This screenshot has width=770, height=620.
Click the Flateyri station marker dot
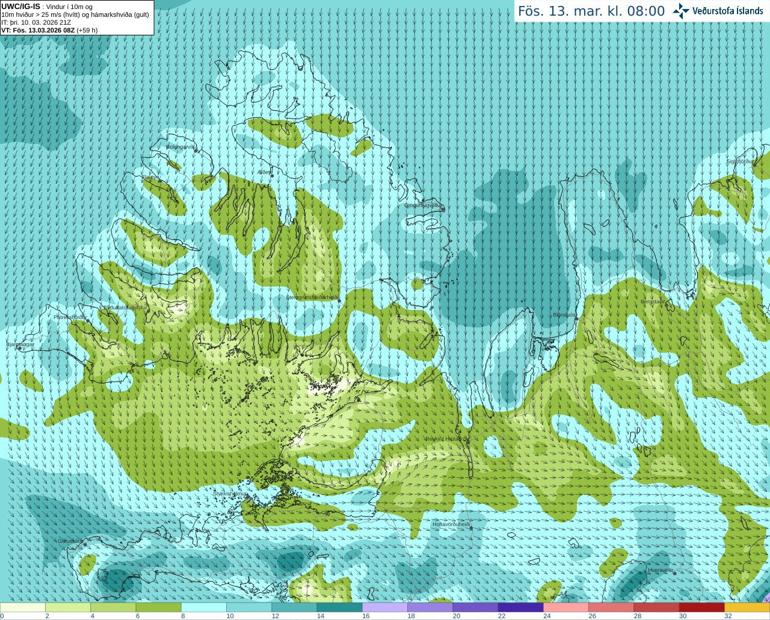[x=159, y=181]
